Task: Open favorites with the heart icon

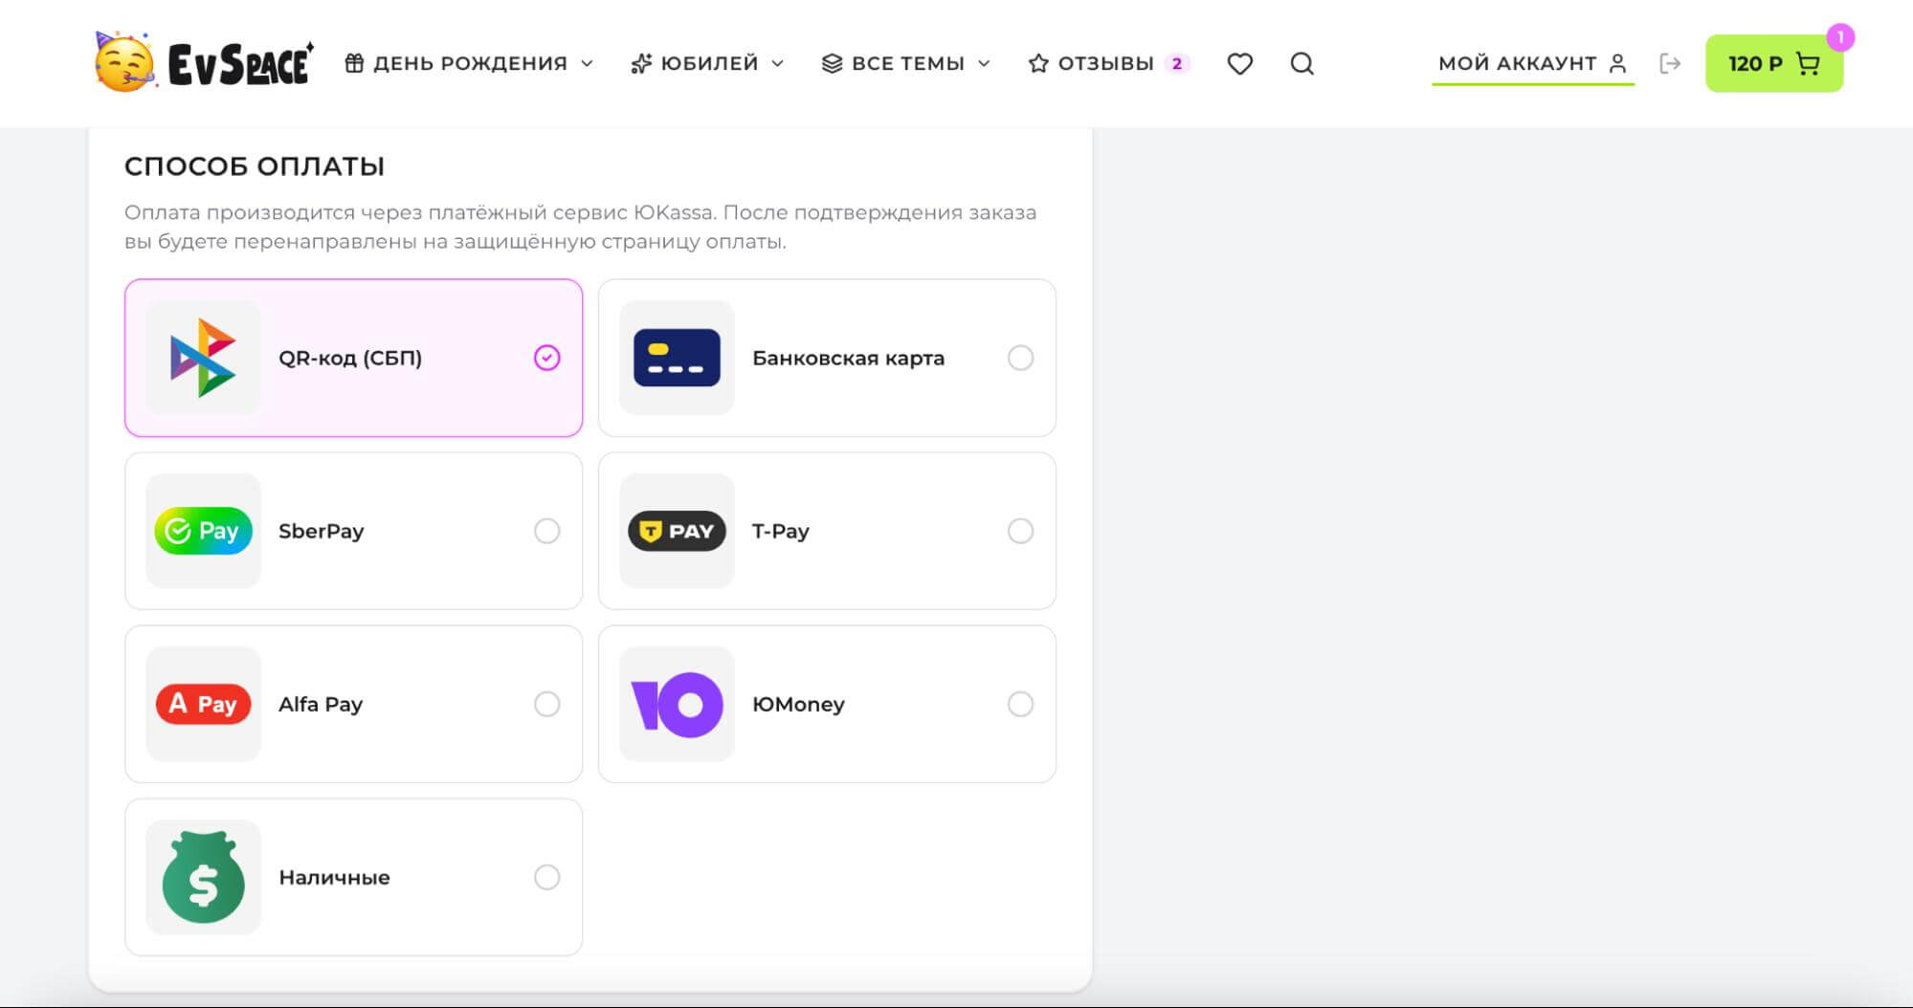Action: 1240,63
